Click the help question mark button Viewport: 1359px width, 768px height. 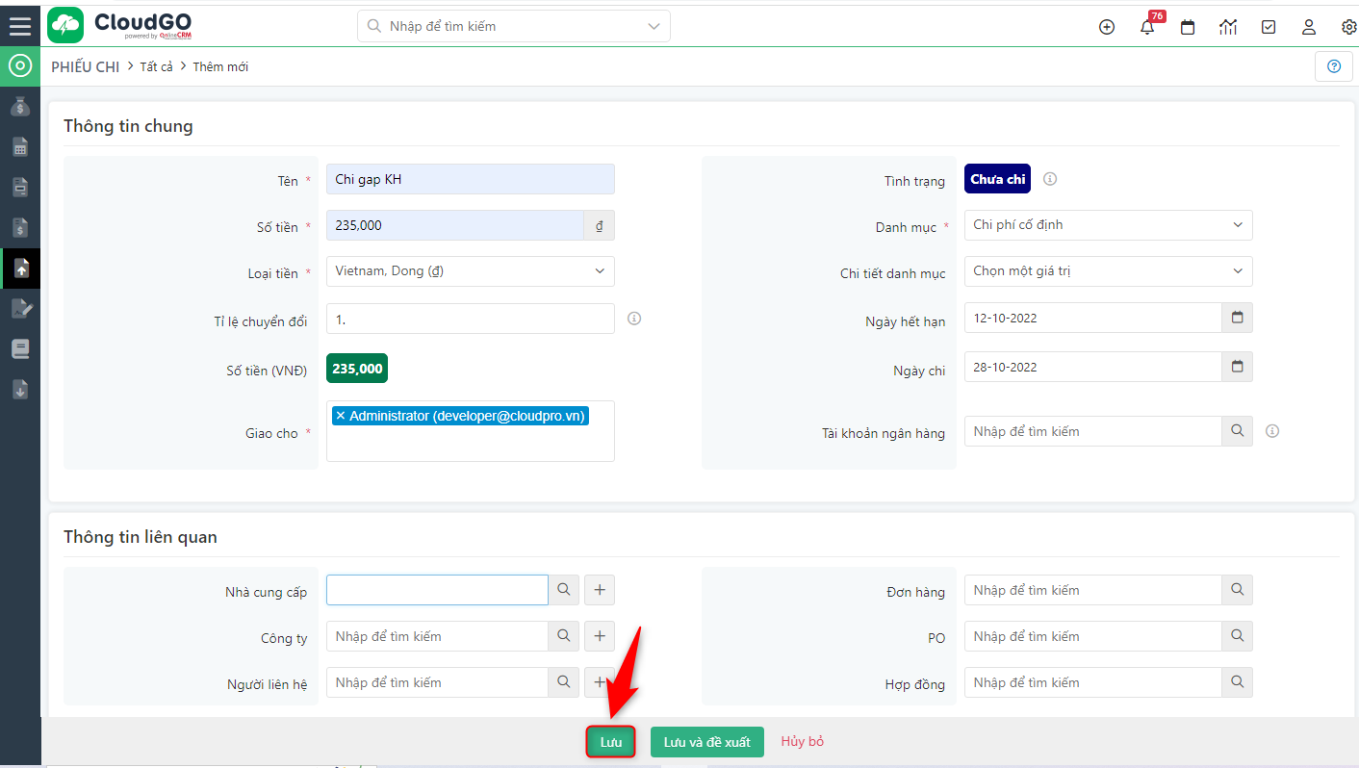(1333, 65)
